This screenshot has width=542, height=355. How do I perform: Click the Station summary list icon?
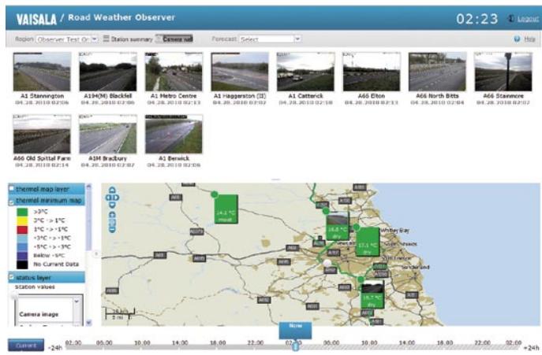click(x=107, y=38)
